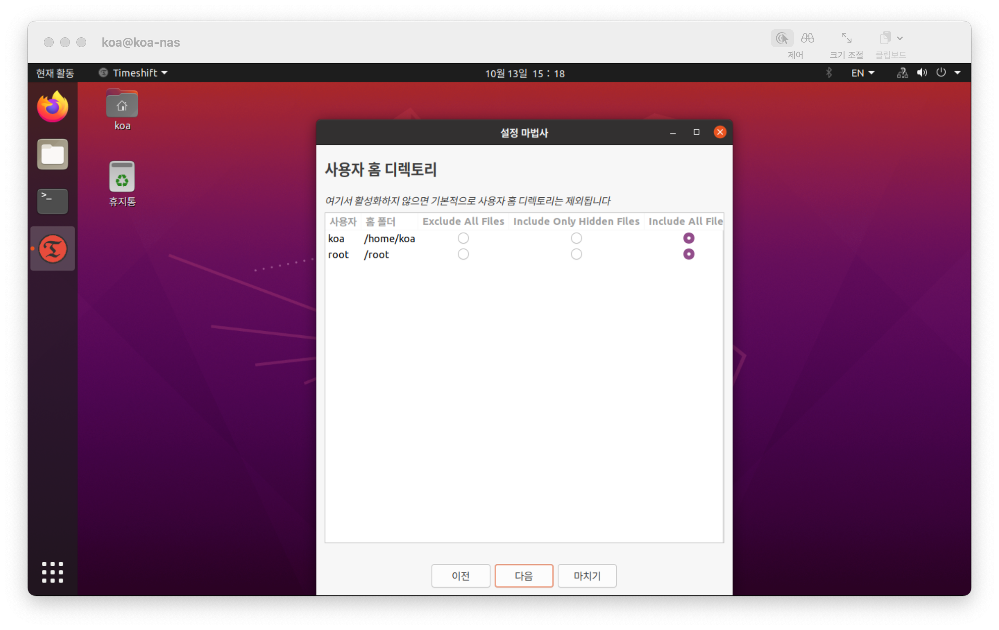This screenshot has height=630, width=999.
Task: Open the 현재 활동 activities overview
Action: 55,73
